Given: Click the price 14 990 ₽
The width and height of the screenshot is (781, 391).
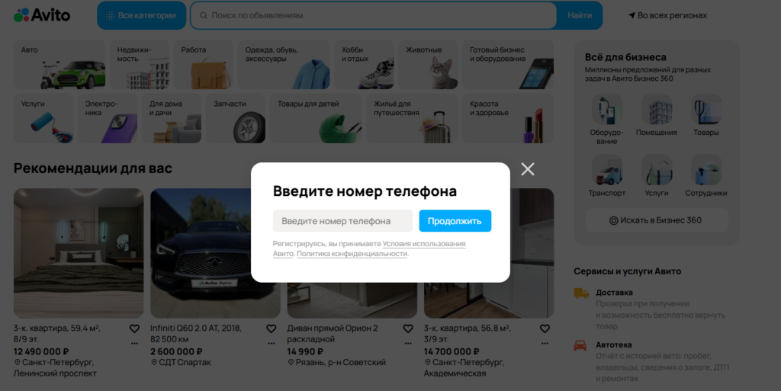Looking at the screenshot, I should tap(305, 351).
